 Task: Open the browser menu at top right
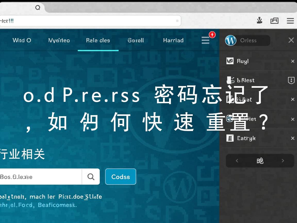[x=290, y=21]
